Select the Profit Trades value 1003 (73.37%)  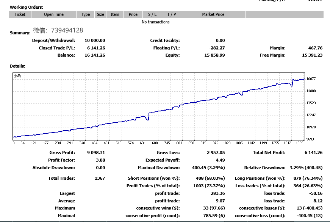coord(209,186)
